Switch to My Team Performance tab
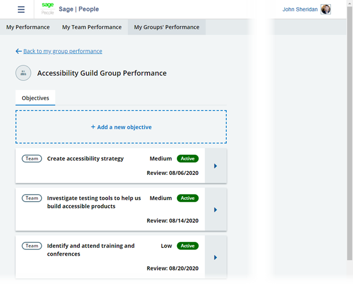Viewport: 353px width, 285px height. coord(92,27)
